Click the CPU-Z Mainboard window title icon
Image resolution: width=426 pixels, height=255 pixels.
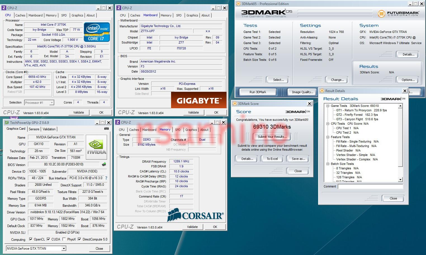tap(119, 8)
